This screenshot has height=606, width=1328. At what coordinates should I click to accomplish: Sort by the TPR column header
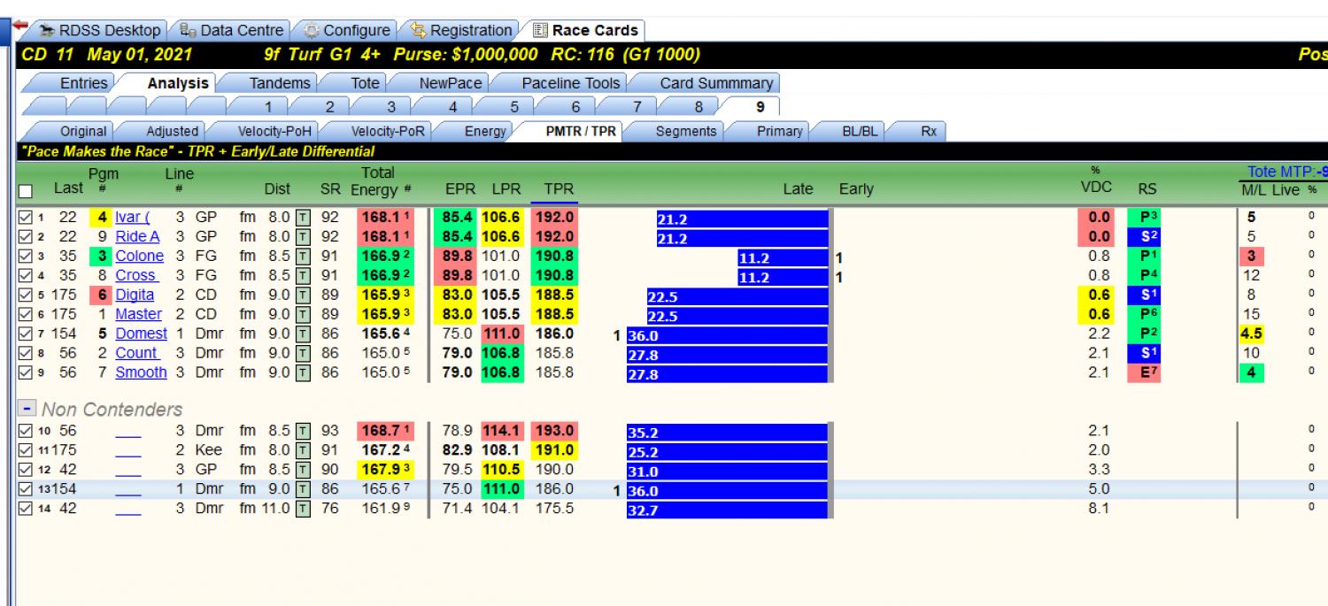558,188
